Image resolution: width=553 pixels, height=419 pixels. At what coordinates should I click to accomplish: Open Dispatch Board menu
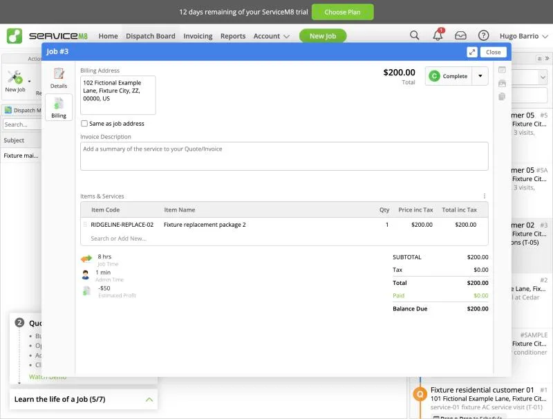coord(150,36)
